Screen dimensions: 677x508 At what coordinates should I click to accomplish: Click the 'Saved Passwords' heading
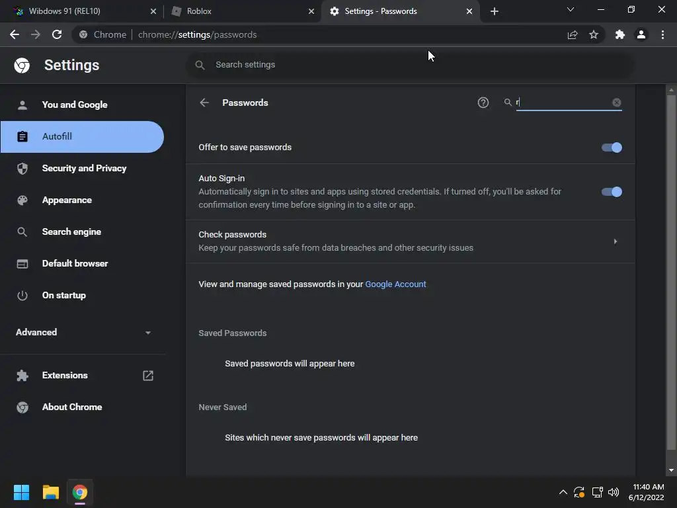pos(232,333)
